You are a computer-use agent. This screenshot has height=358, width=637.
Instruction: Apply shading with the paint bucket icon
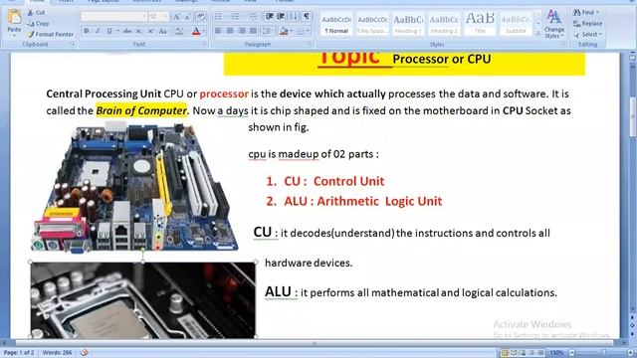point(284,31)
